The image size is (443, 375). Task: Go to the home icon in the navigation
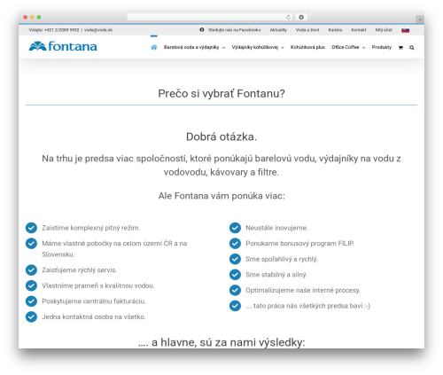(x=154, y=47)
